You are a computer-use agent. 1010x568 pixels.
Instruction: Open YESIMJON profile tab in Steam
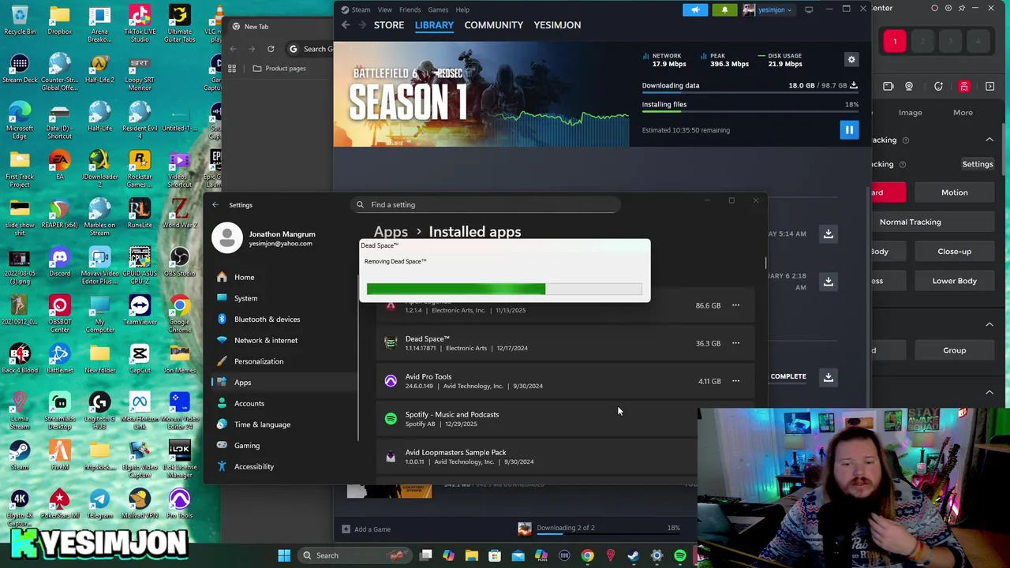click(x=557, y=25)
